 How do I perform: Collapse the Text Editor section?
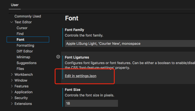coord(11,22)
